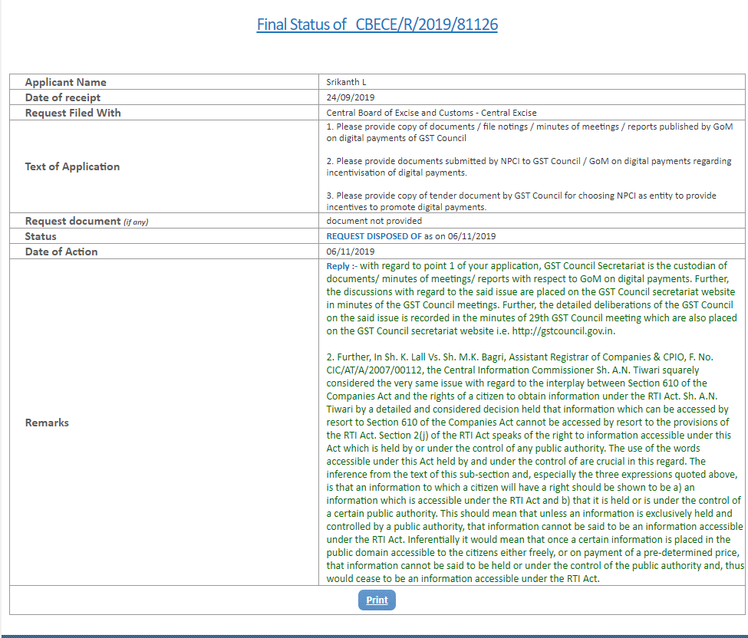Click the third application point about tender document

(521, 201)
